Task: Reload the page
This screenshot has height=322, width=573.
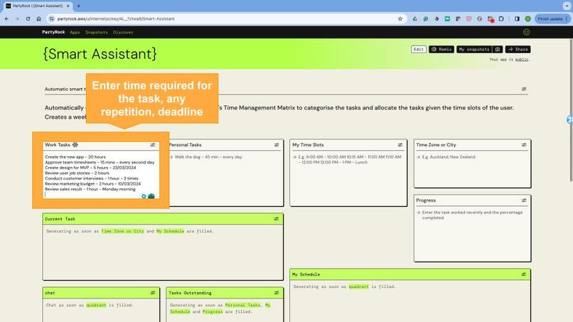Action: [x=28, y=18]
